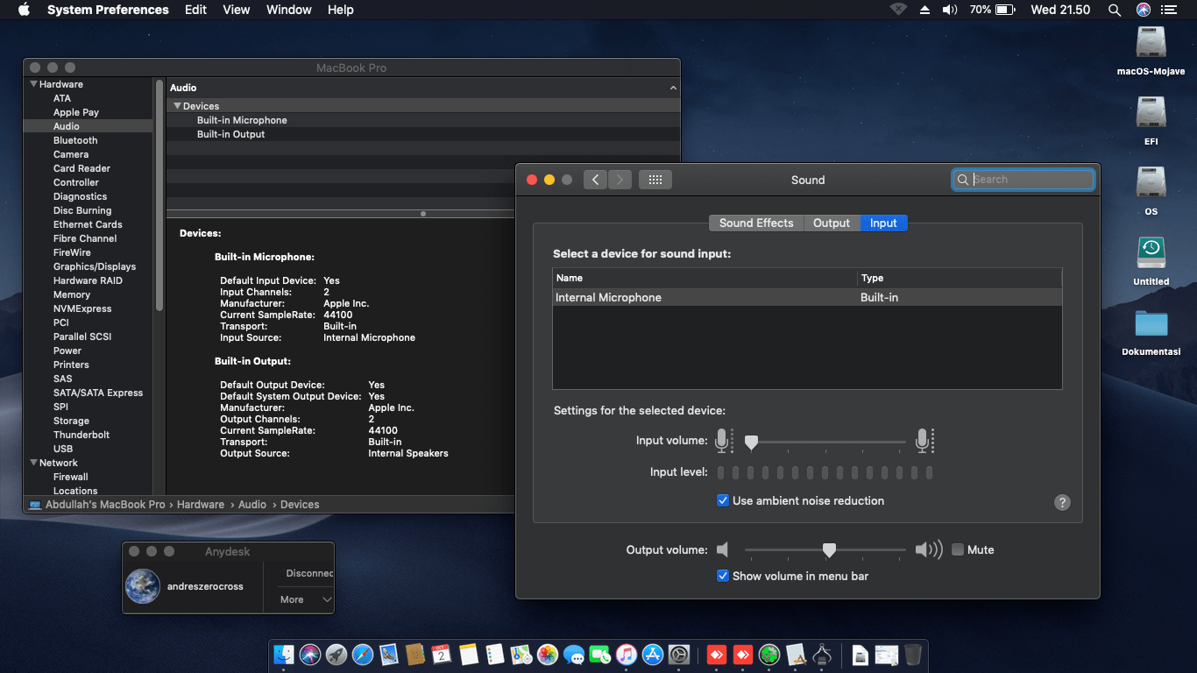The height and width of the screenshot is (673, 1197).
Task: Switch to the Output tab
Action: [x=831, y=223]
